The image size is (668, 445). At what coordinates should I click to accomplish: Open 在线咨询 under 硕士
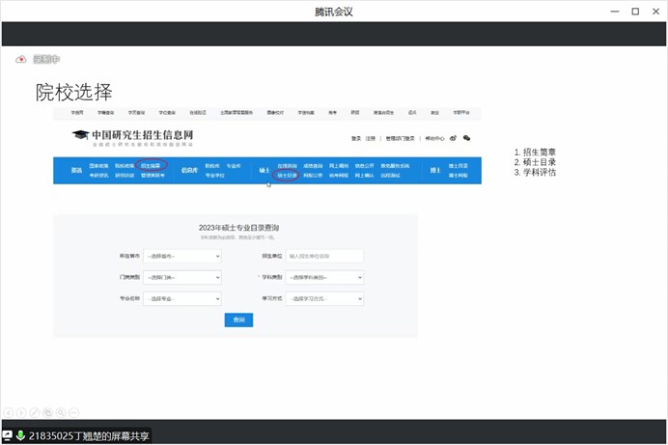pos(287,166)
